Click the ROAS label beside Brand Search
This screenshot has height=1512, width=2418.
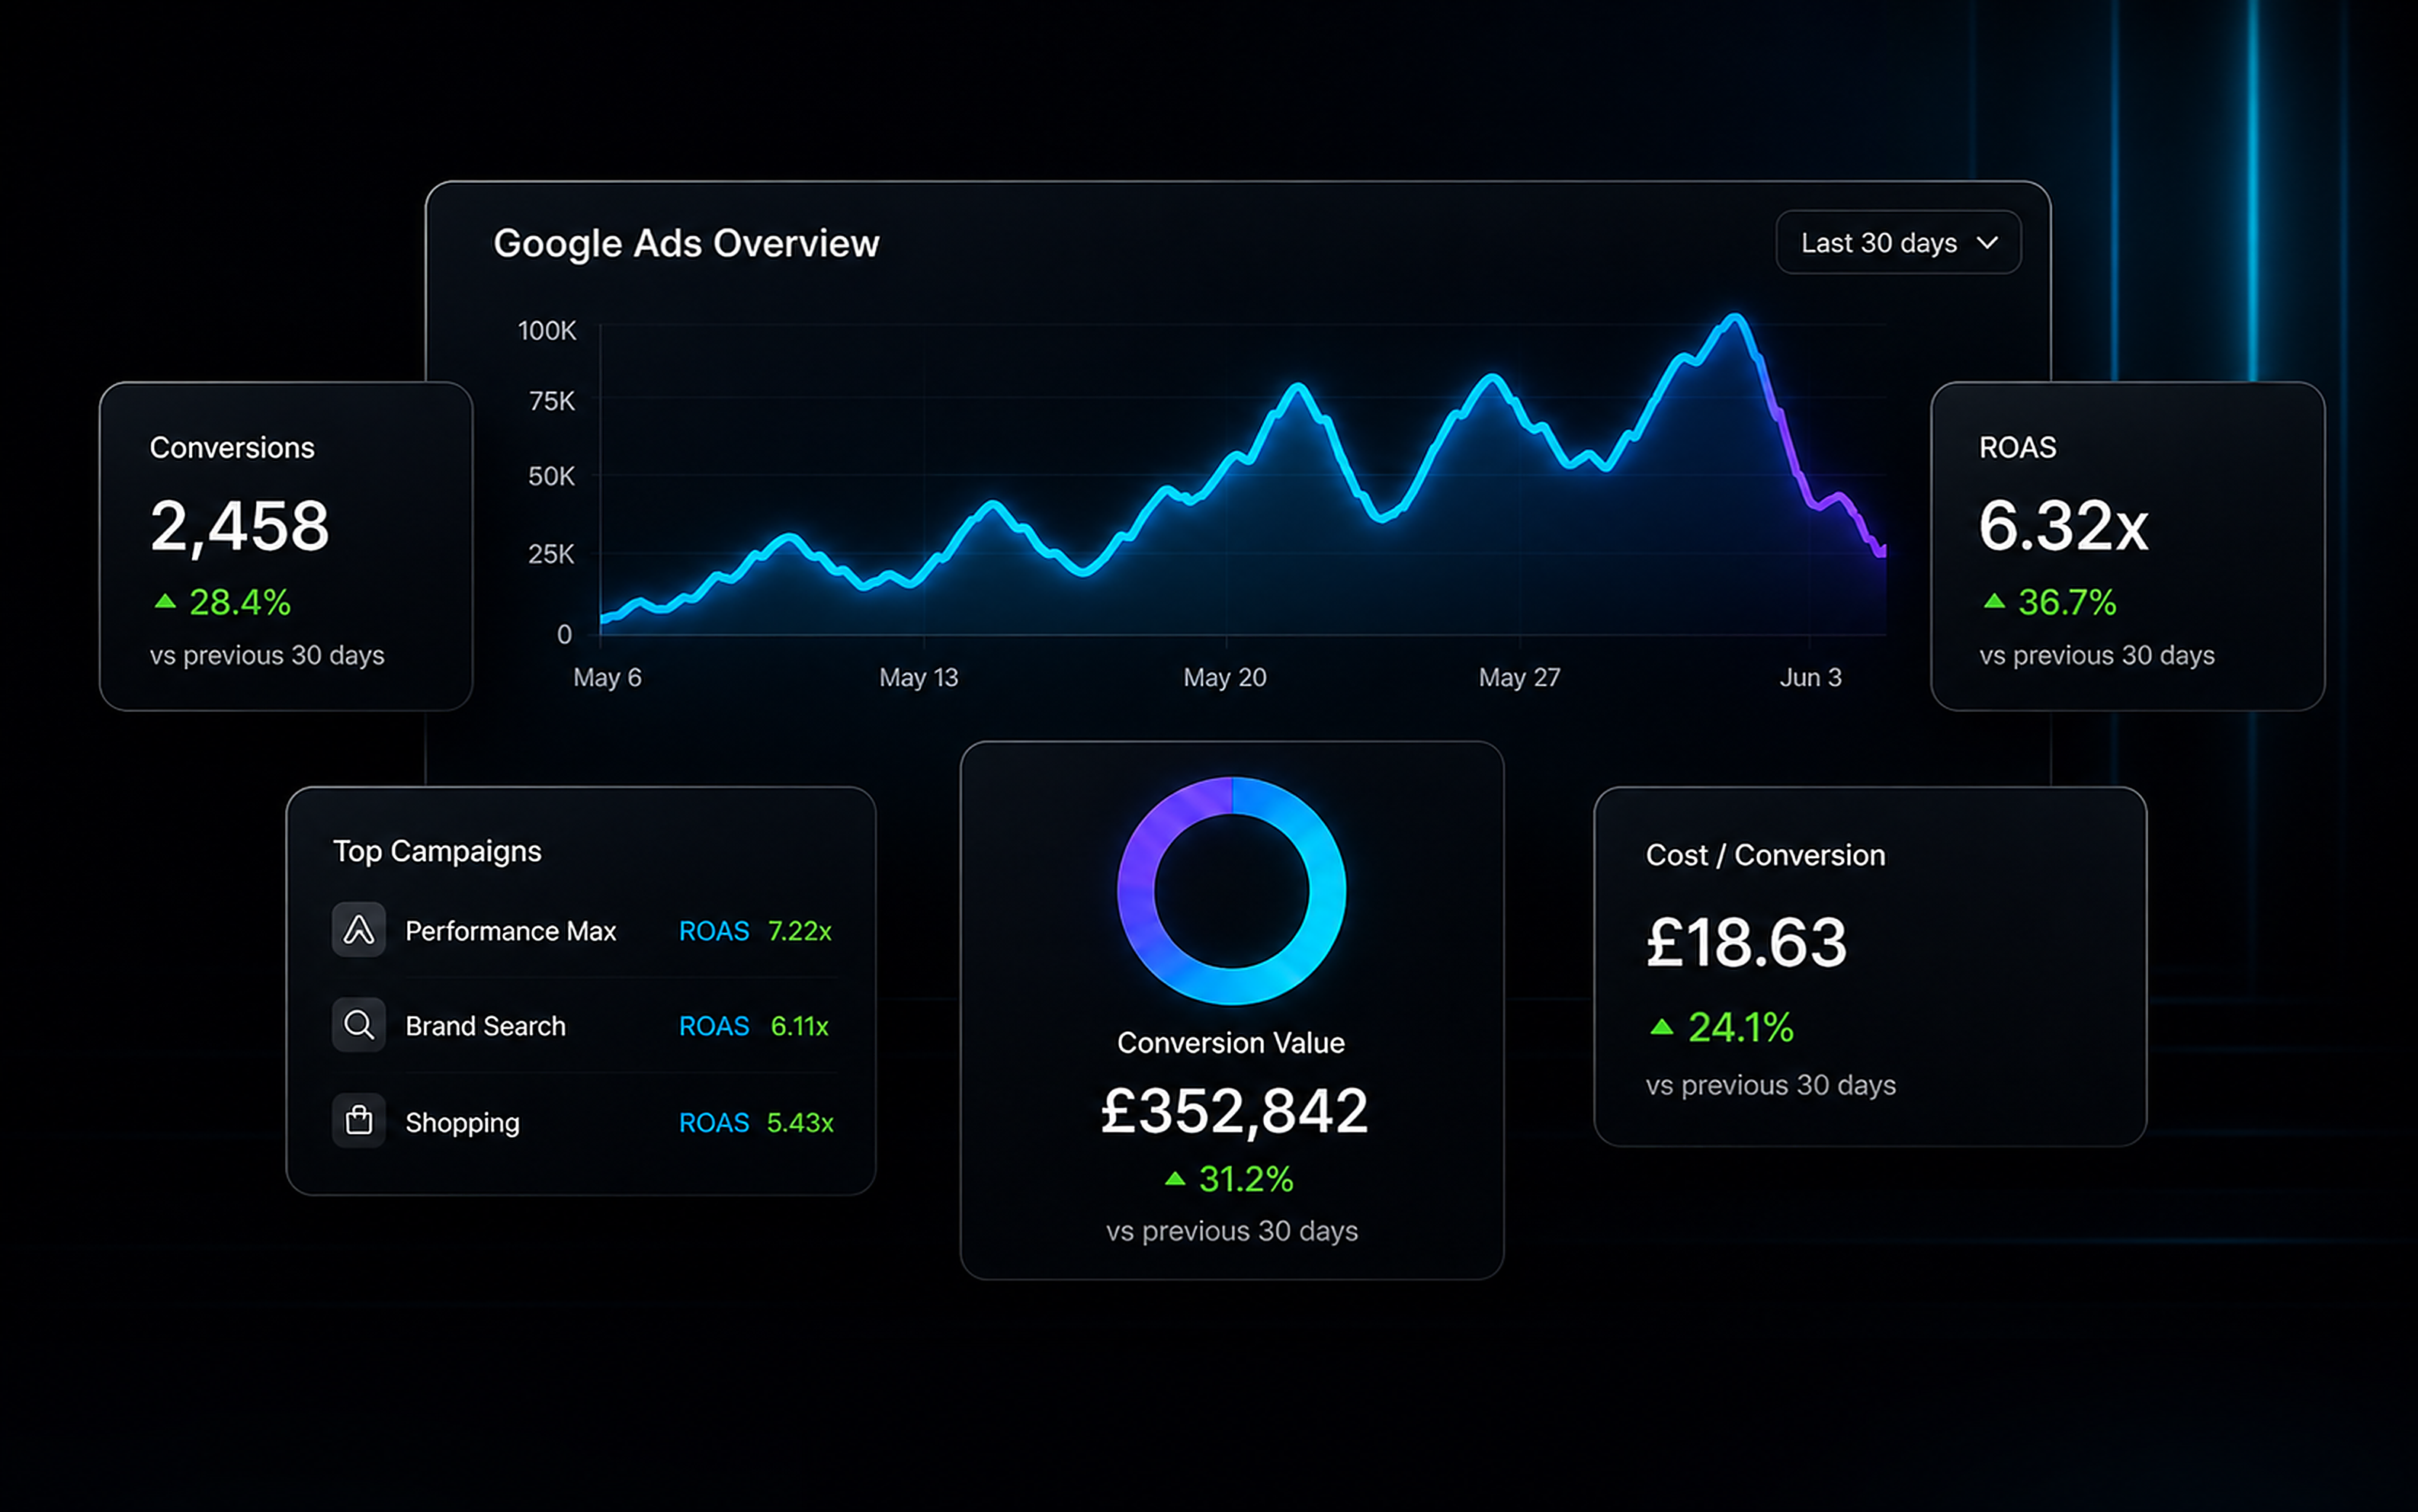click(x=714, y=1026)
